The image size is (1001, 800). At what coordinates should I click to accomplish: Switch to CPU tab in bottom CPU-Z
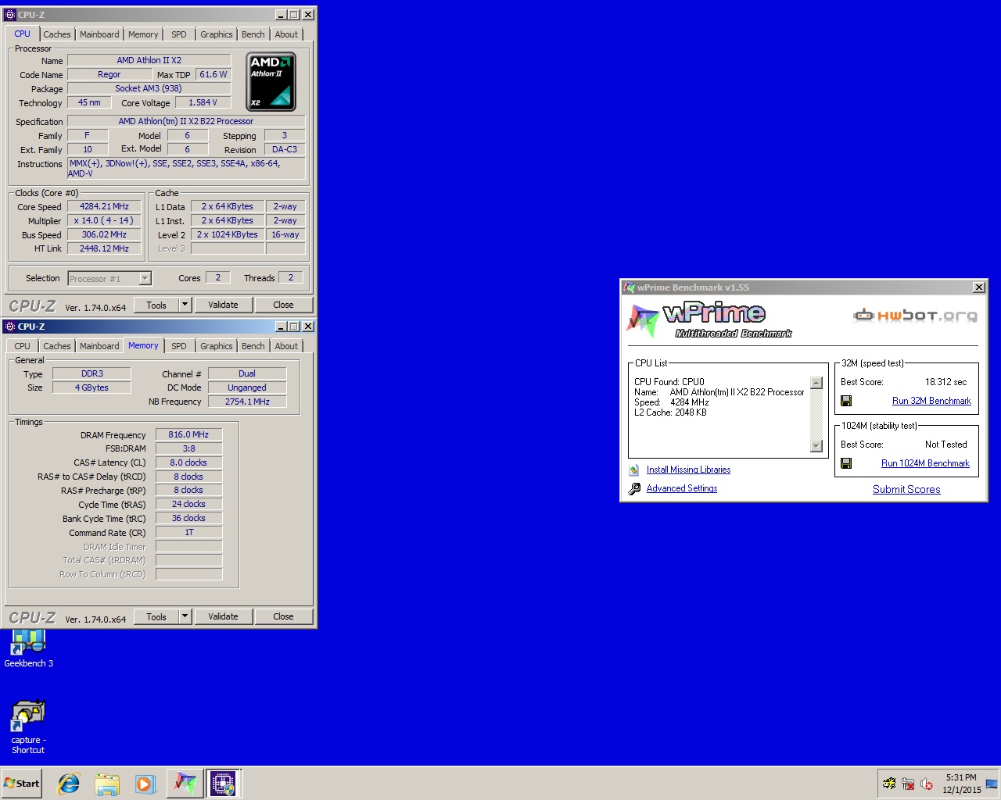click(22, 346)
